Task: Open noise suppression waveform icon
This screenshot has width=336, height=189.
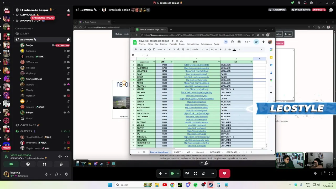Action: point(60,156)
